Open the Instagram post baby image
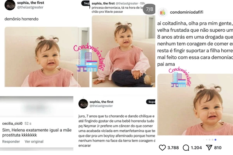This screenshot has width=233, height=155. click(x=195, y=104)
